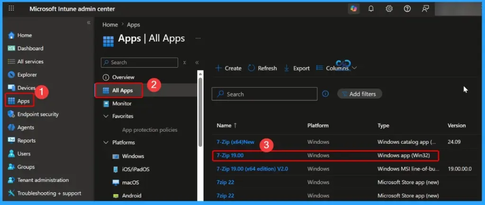Click 'Windows catalog app' type cell

pos(407,142)
